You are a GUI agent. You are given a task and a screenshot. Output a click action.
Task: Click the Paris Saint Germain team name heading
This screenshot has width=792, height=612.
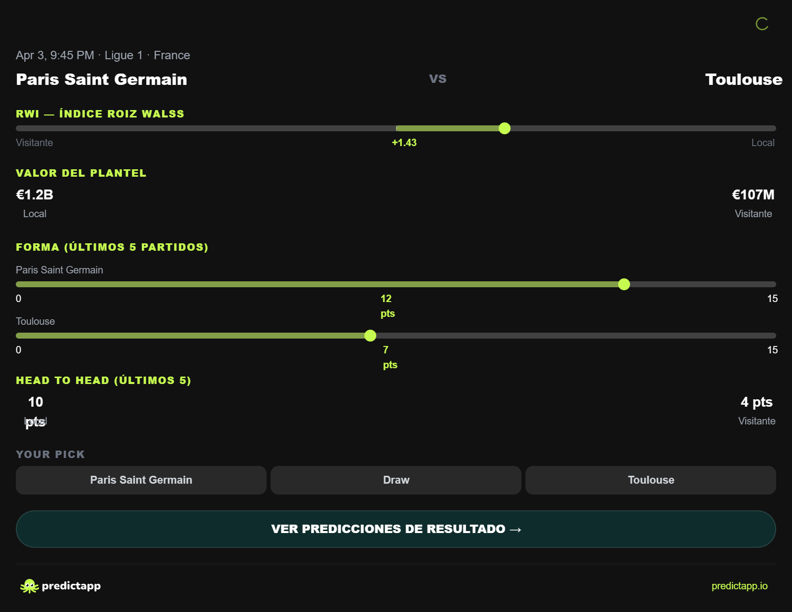101,79
